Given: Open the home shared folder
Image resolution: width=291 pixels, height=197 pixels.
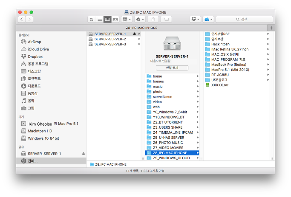Looking at the screenshot, I should (x=172, y=76).
